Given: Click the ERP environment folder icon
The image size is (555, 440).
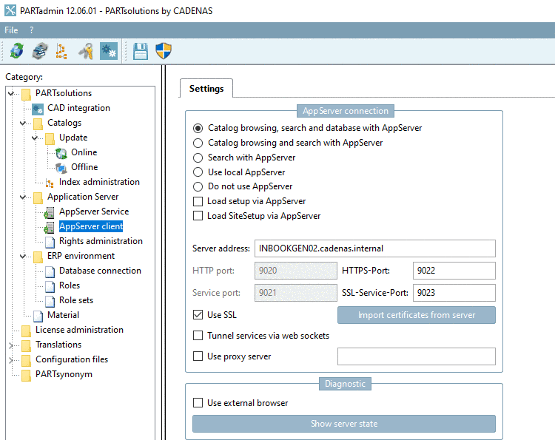Looking at the screenshot, I should pos(38,257).
